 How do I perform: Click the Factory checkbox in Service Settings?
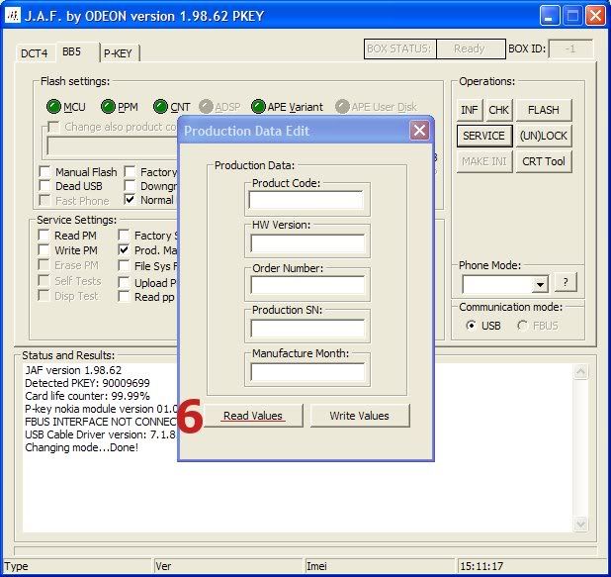pyautogui.click(x=124, y=236)
